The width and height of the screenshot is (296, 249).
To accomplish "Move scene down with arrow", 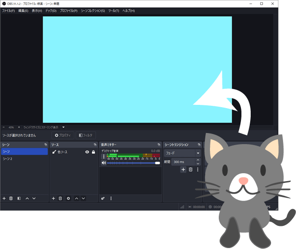I will click(x=34, y=198).
